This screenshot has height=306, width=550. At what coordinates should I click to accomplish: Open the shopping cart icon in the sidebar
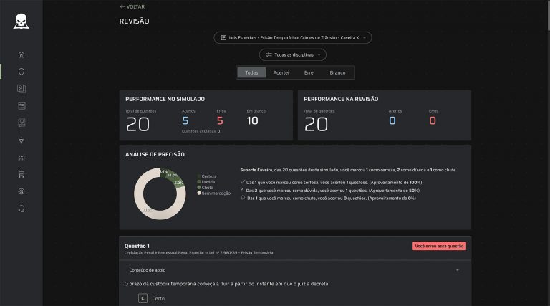pos(21,174)
